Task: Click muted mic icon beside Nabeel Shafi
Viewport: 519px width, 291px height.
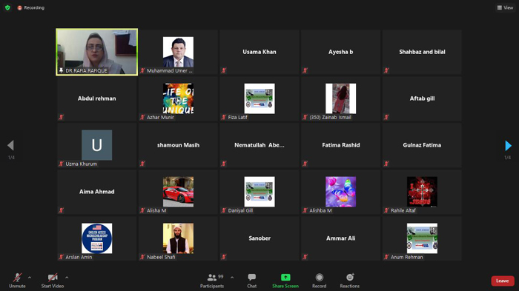Action: point(142,257)
